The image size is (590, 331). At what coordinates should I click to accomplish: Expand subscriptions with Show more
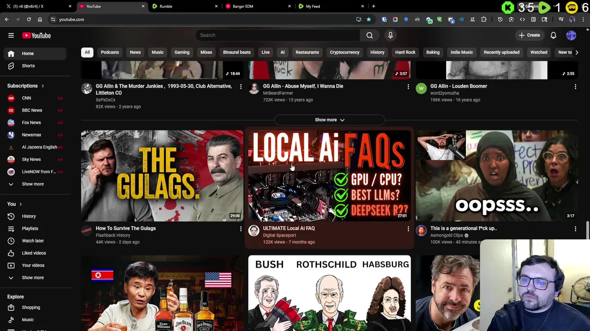[35, 184]
